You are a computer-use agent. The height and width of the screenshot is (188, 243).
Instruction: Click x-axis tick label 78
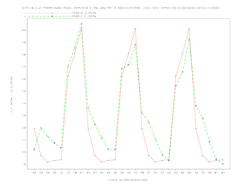[209, 173]
